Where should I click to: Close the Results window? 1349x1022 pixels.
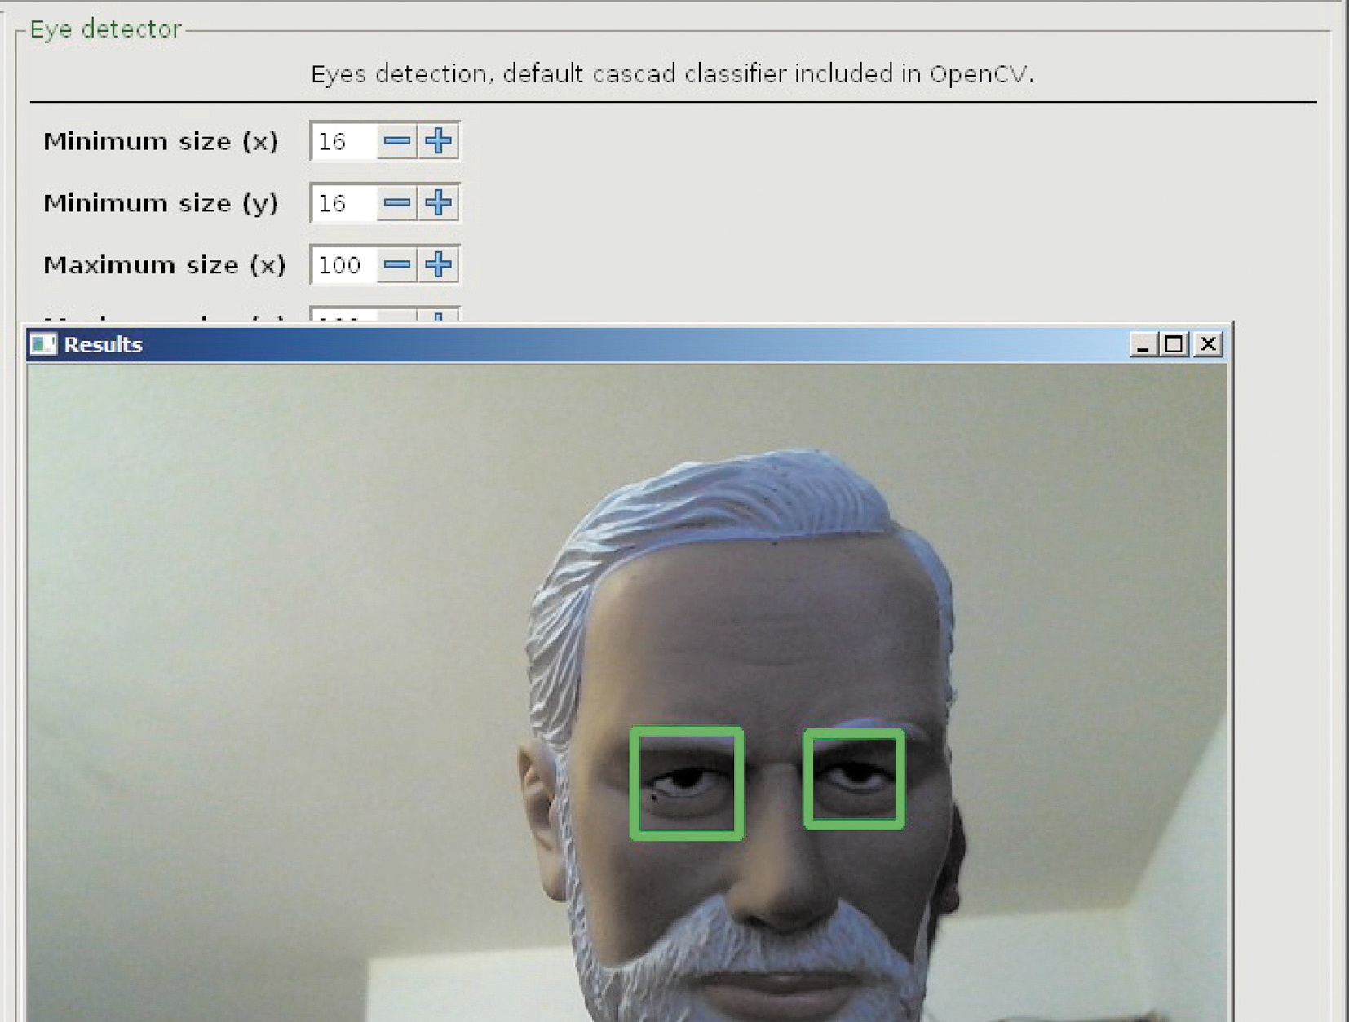coord(1208,345)
